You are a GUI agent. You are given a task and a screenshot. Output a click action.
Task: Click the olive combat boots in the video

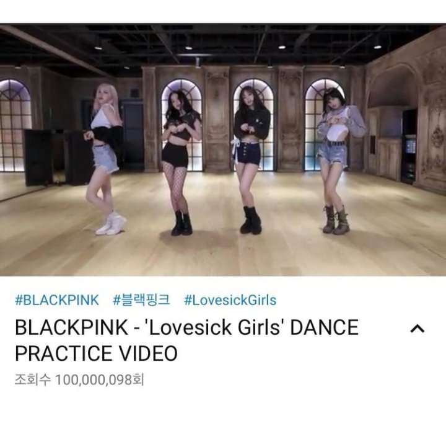(x=336, y=220)
